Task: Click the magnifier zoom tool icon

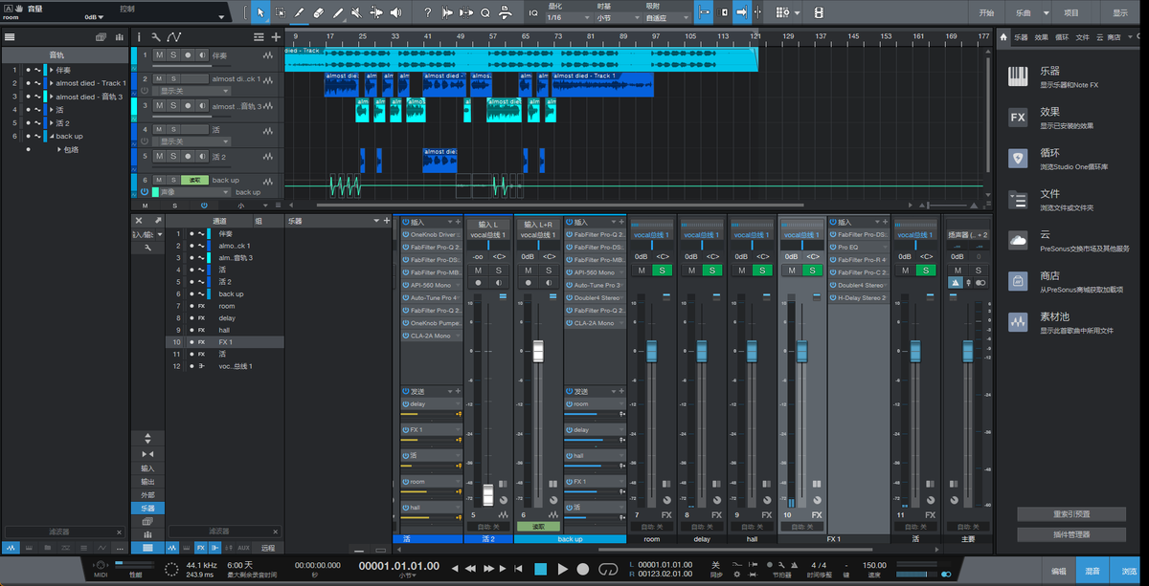Action: point(485,12)
